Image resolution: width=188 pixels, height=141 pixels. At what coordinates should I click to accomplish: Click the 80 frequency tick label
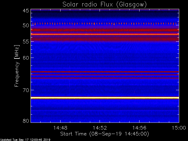(26, 121)
